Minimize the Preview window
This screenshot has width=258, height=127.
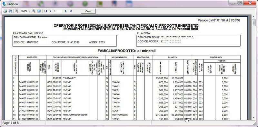233,3
